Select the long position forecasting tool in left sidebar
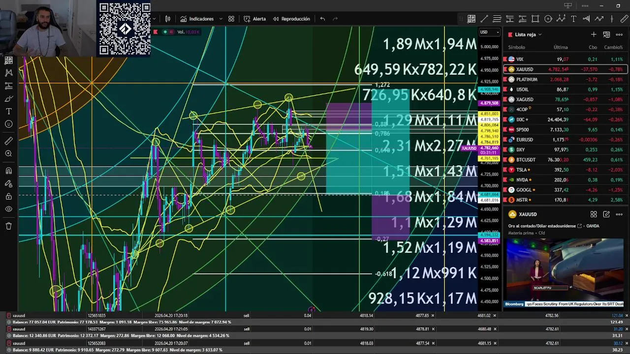Image resolution: width=630 pixels, height=354 pixels. click(x=8, y=86)
